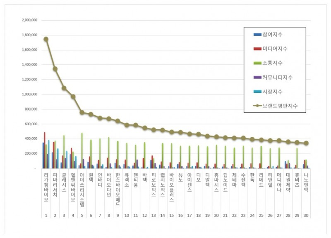Select the 바이오플러스 axis label
The width and height of the screenshot is (331, 238).
click(172, 187)
